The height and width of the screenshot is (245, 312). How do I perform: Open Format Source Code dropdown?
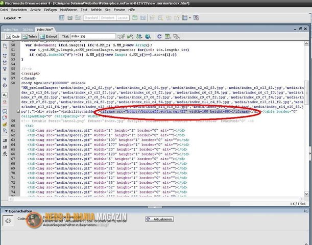tap(5, 154)
